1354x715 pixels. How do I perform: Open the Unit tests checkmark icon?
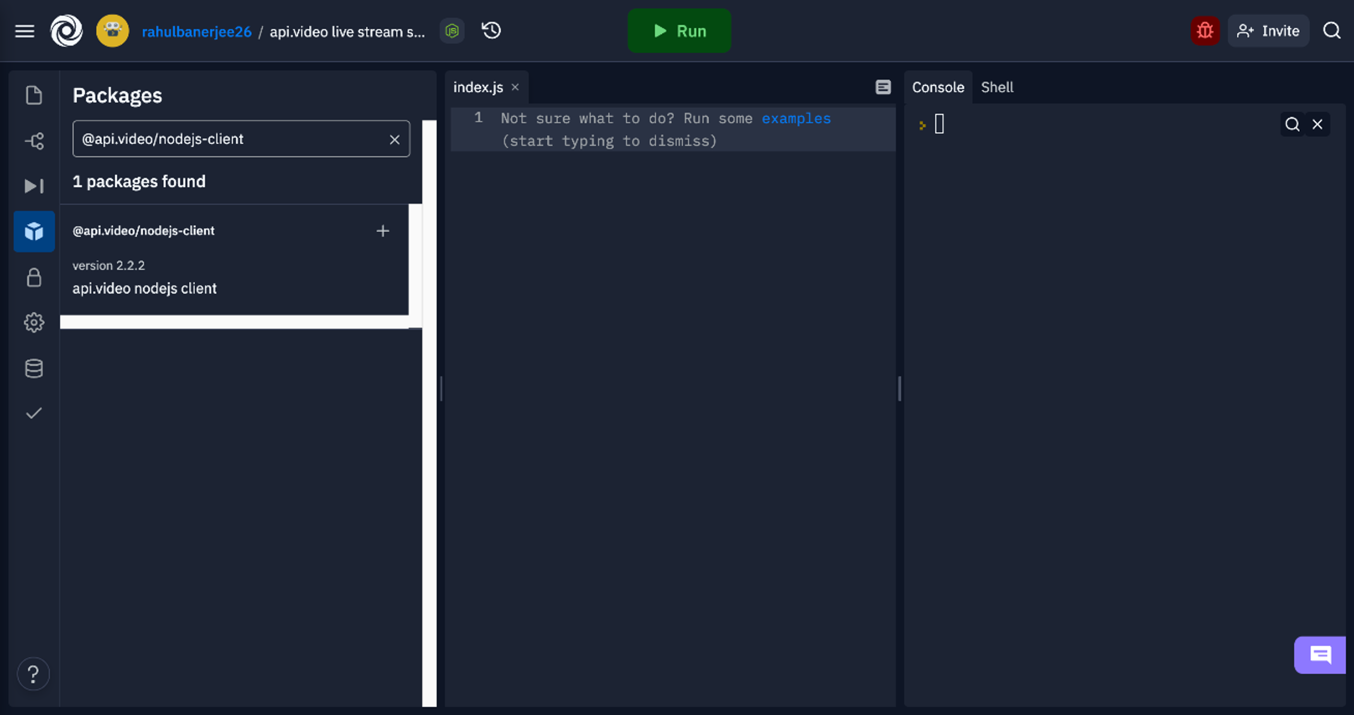pyautogui.click(x=34, y=413)
